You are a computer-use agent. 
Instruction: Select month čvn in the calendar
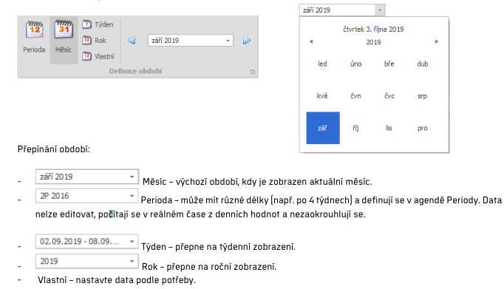pyautogui.click(x=355, y=96)
